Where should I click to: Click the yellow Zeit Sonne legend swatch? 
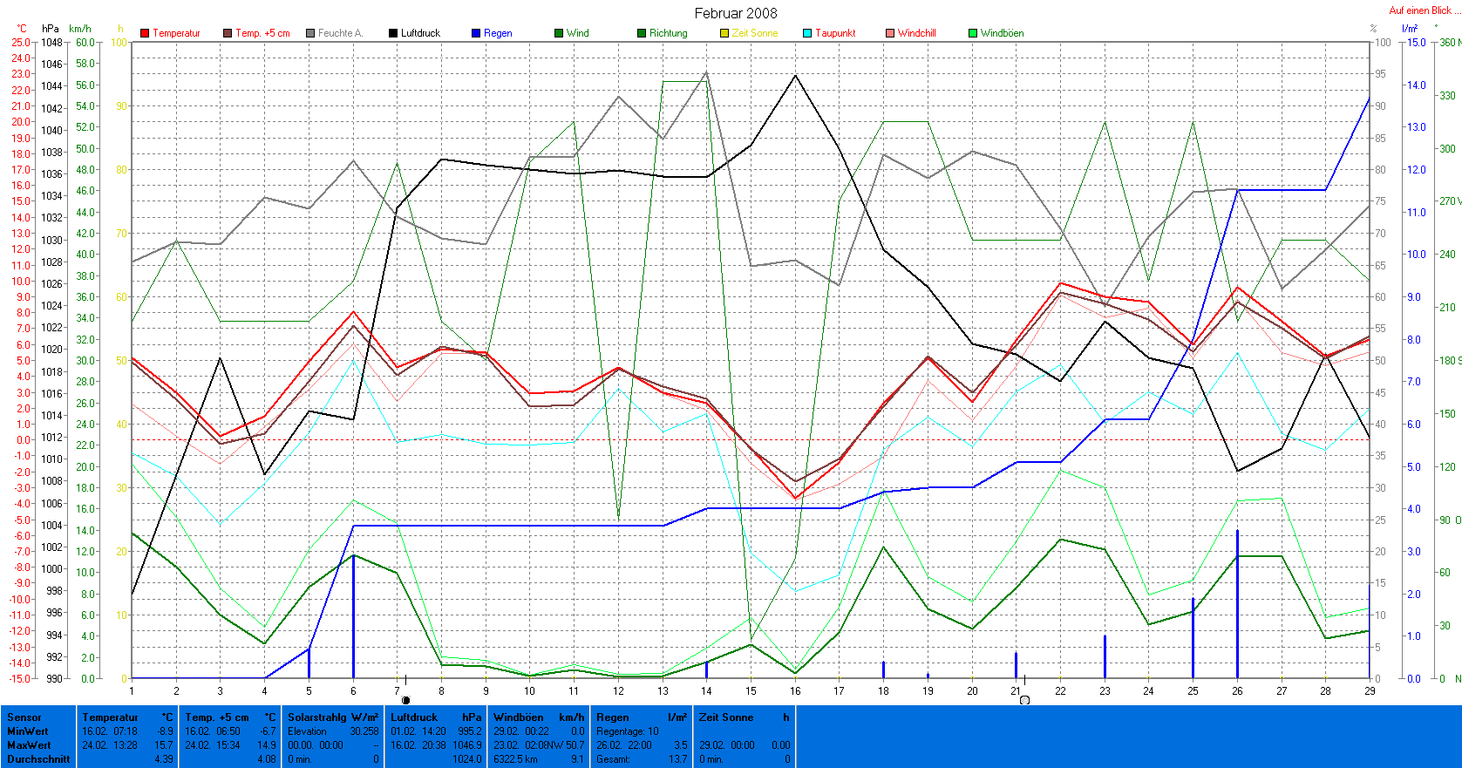[x=724, y=33]
